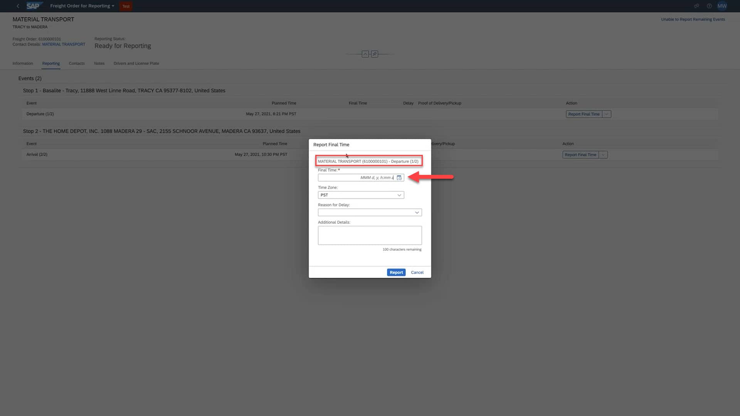Click the Stop 2 - THE HOME DEPOT heading
This screenshot has width=740, height=416.
pyautogui.click(x=161, y=131)
